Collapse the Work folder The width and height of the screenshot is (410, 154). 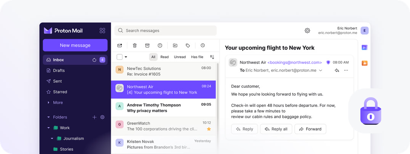(x=48, y=128)
